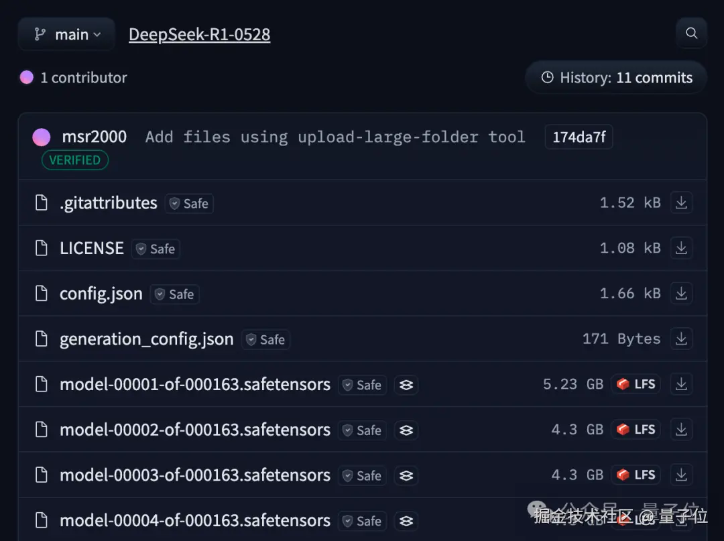Click the file icon beside model-00003 safetensors

coord(42,475)
